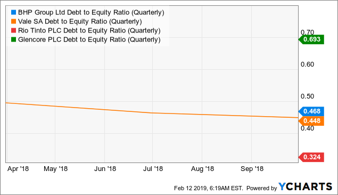338x195 pixels.
Task: Open the YCharts logo link
Action: point(305,186)
